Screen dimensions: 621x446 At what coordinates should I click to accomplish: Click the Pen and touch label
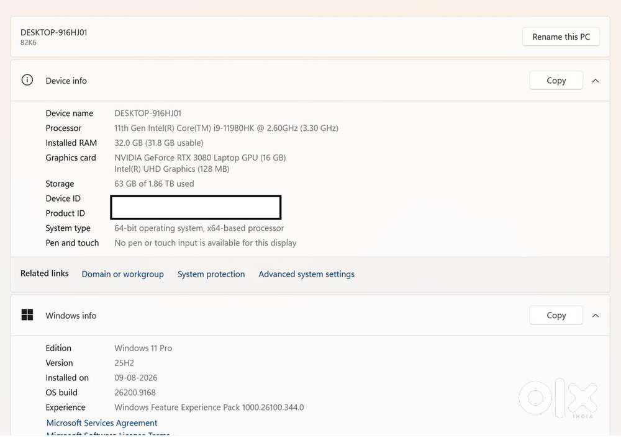pyautogui.click(x=72, y=243)
